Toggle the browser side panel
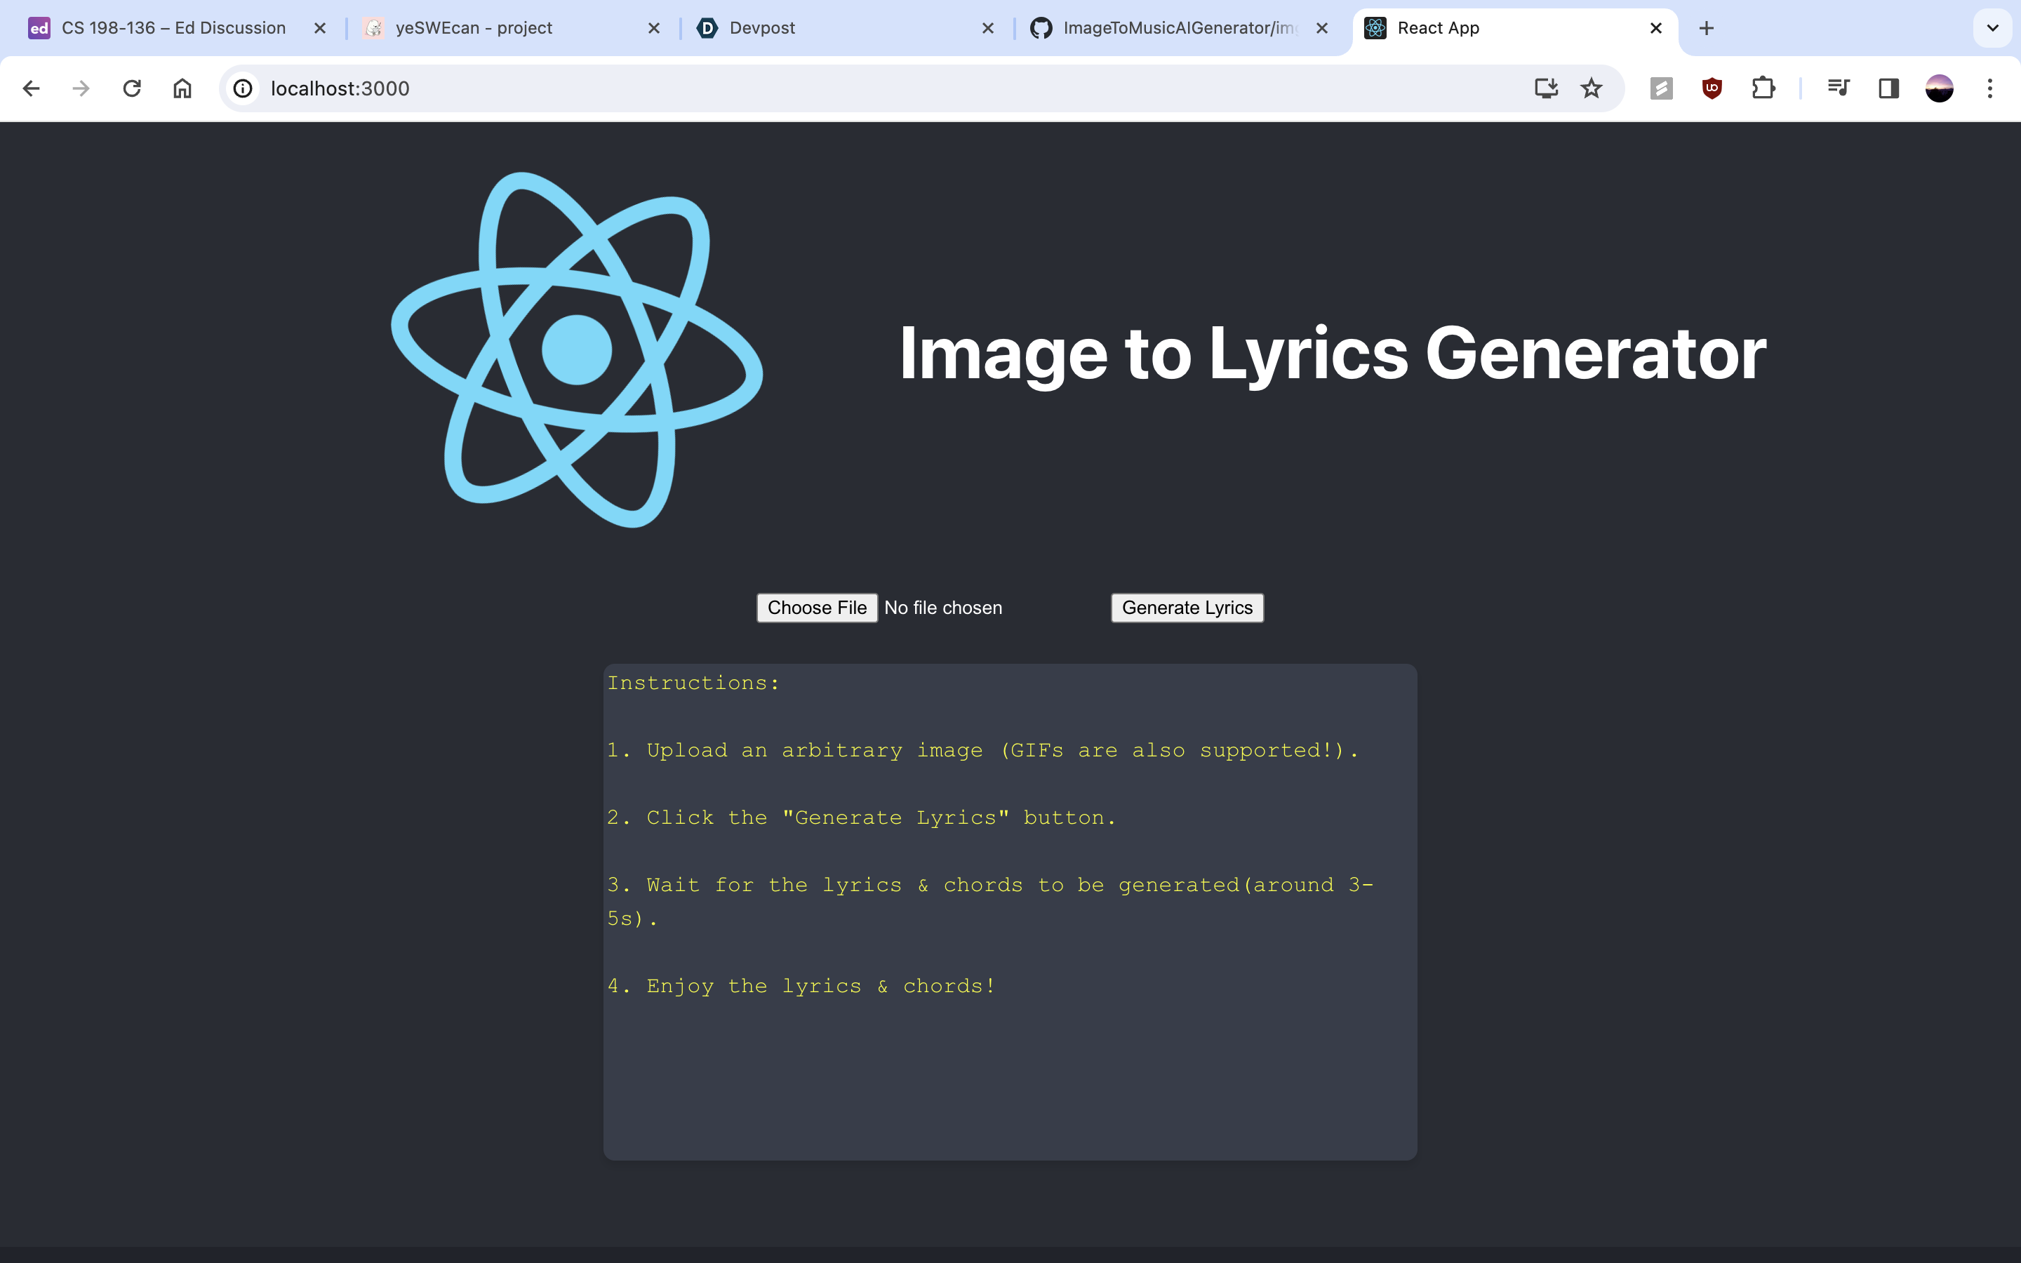Image resolution: width=2021 pixels, height=1263 pixels. pyautogui.click(x=1888, y=88)
